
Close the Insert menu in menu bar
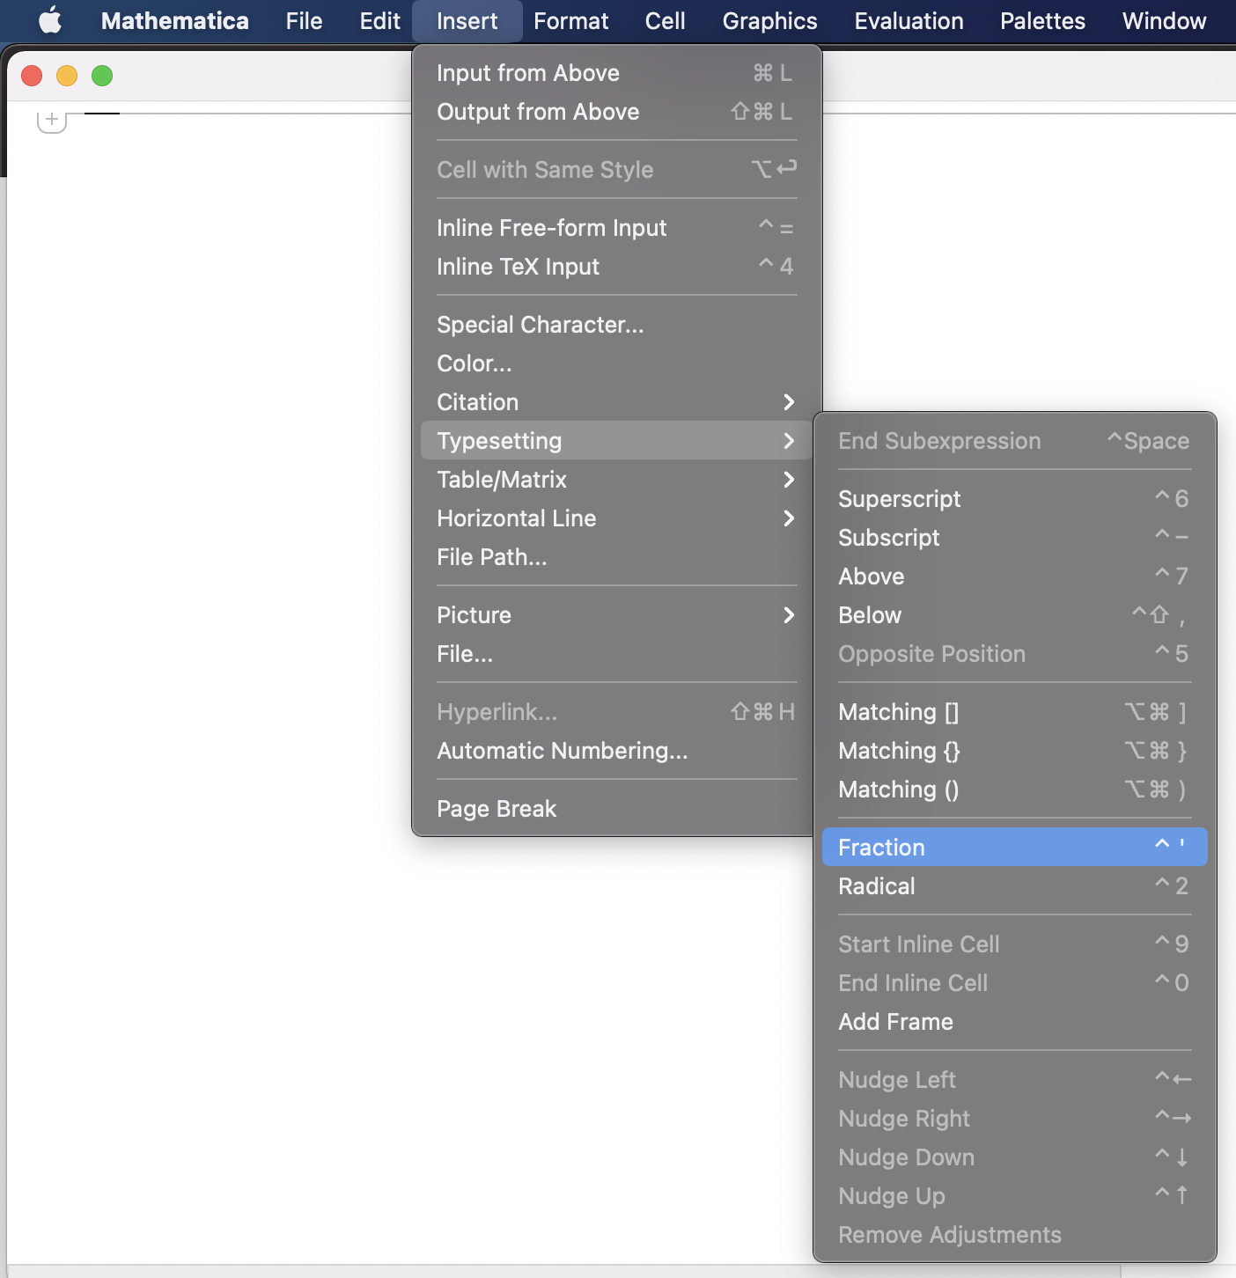click(x=467, y=20)
